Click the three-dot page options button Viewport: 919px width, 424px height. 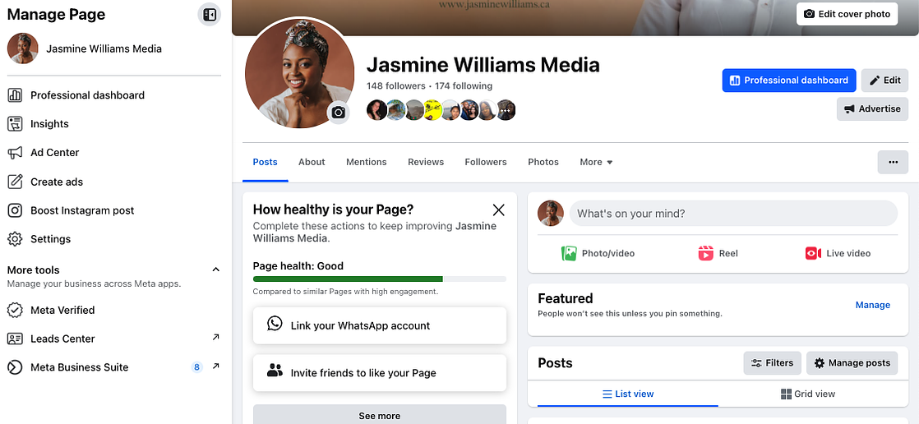893,162
